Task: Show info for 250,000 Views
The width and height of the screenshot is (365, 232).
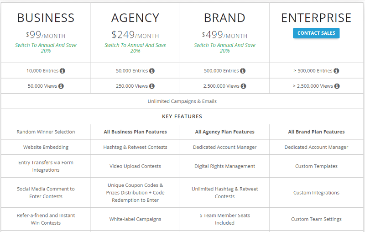Action: [152, 86]
